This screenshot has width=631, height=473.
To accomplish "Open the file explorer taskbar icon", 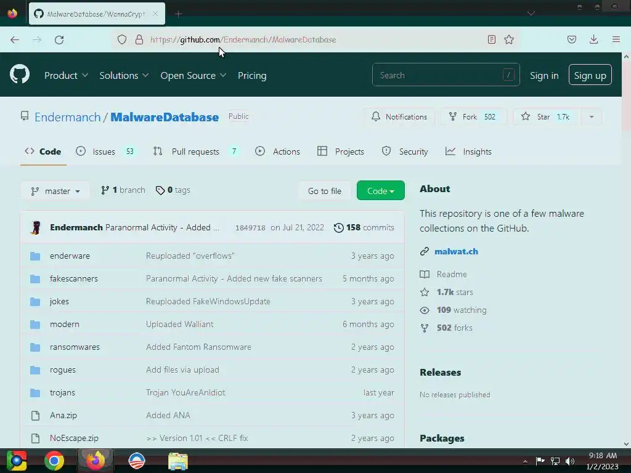I will tap(178, 461).
